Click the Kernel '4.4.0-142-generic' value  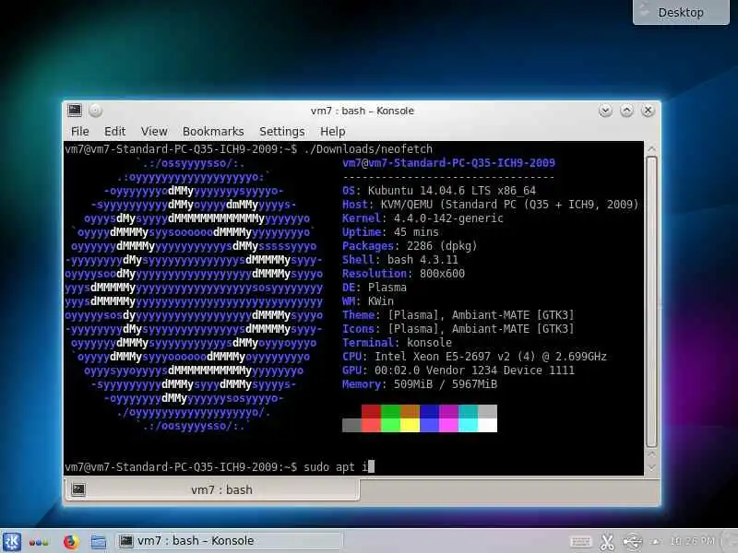448,218
